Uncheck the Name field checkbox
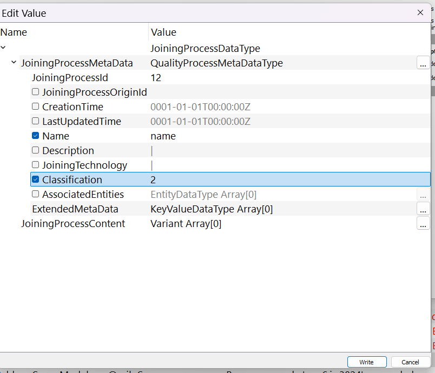The image size is (435, 373). pyautogui.click(x=36, y=136)
